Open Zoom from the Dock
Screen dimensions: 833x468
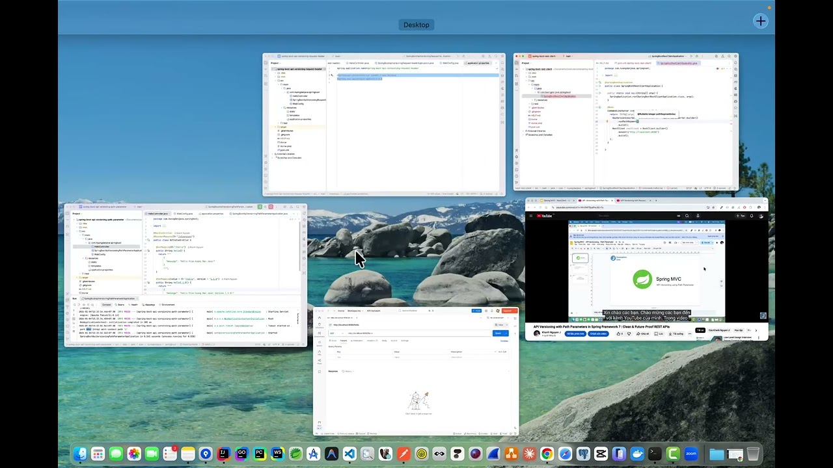pos(691,454)
